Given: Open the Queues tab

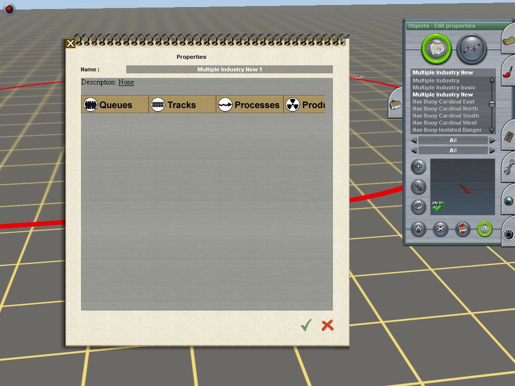Looking at the screenshot, I should click(115, 105).
